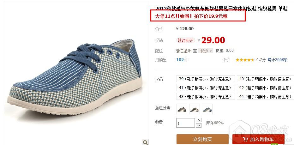This screenshot has height=145, width=294.
Task: Click the magnifier icon below the shoe image
Action: point(145,142)
